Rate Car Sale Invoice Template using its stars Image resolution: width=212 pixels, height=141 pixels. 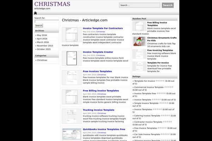coord(165,134)
